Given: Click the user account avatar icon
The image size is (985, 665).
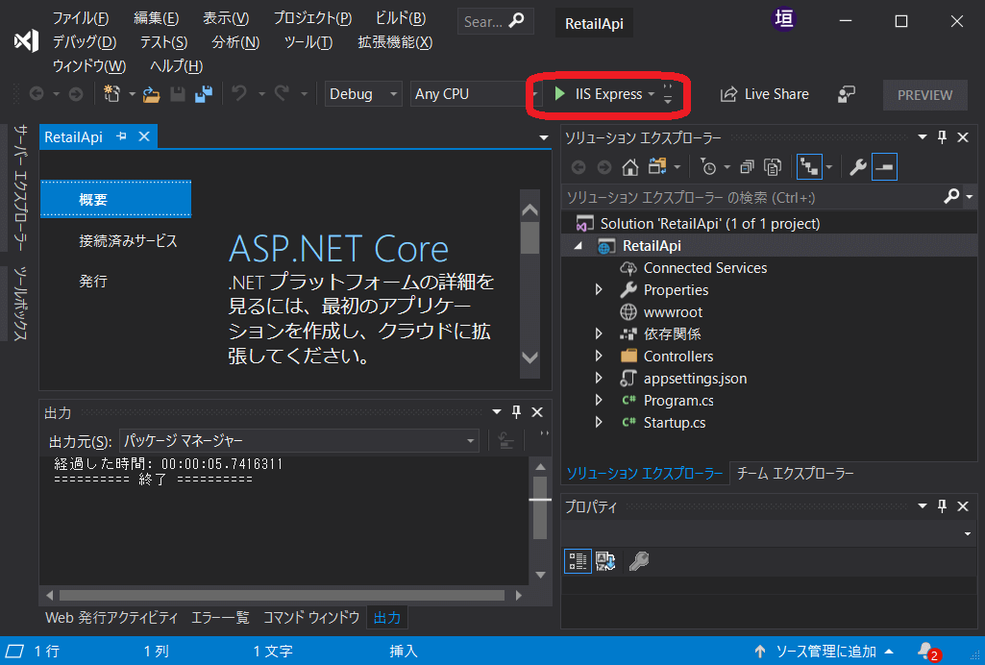Looking at the screenshot, I should 784,19.
